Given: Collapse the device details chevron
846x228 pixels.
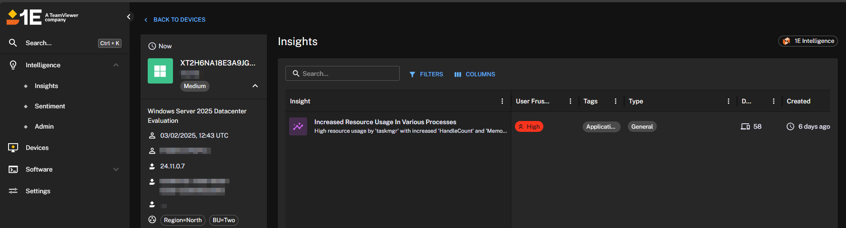Looking at the screenshot, I should (x=255, y=86).
